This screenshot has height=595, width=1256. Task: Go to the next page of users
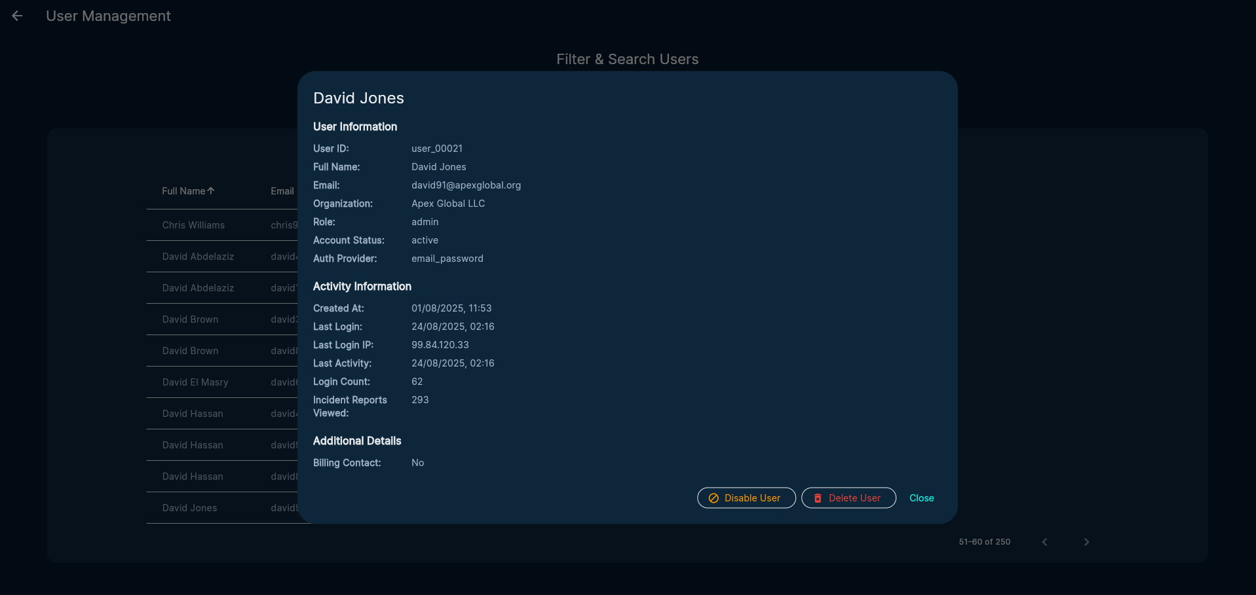pos(1086,542)
